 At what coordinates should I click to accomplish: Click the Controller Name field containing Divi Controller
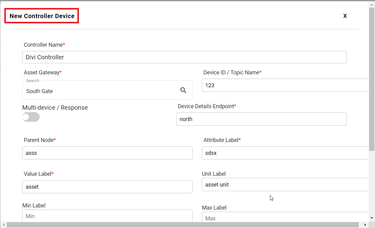point(184,57)
